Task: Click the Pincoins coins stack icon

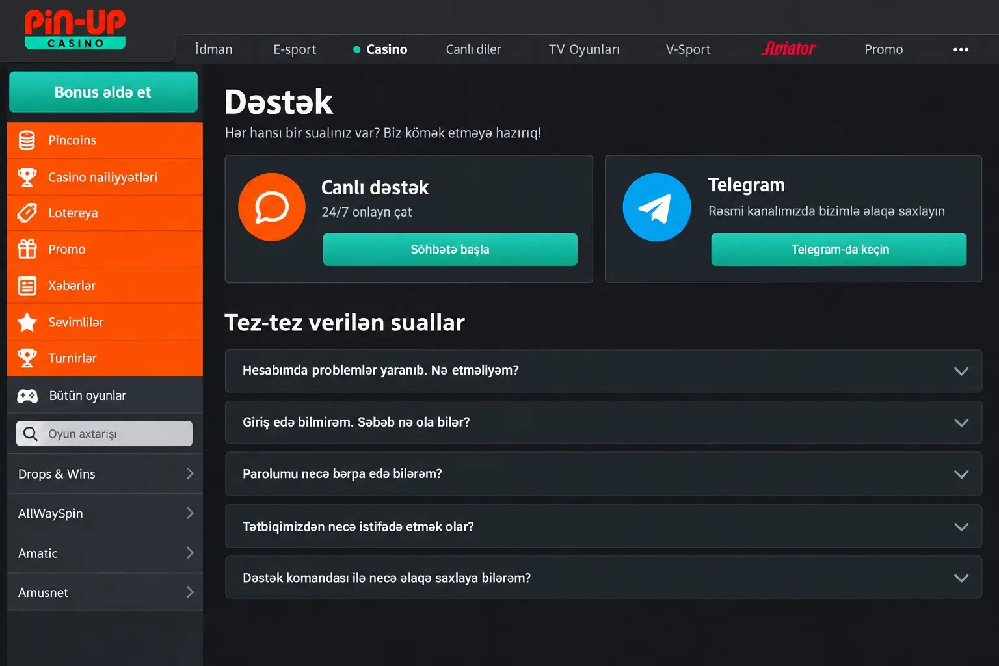Action: pyautogui.click(x=27, y=140)
